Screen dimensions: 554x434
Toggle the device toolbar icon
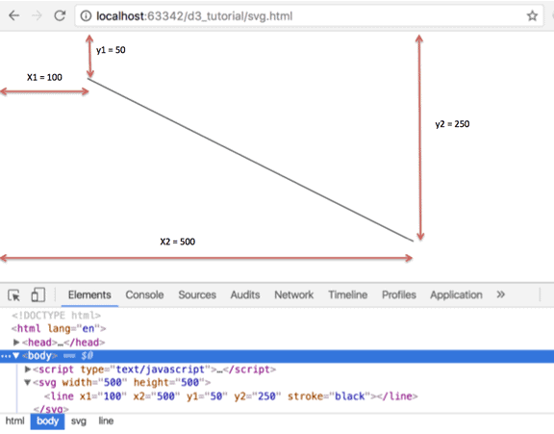38,294
